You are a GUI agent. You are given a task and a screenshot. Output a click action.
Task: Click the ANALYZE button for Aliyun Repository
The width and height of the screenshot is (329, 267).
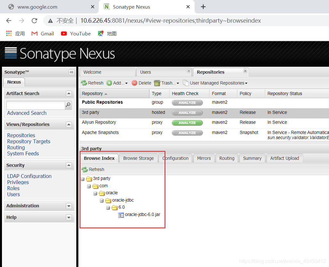[x=187, y=123]
